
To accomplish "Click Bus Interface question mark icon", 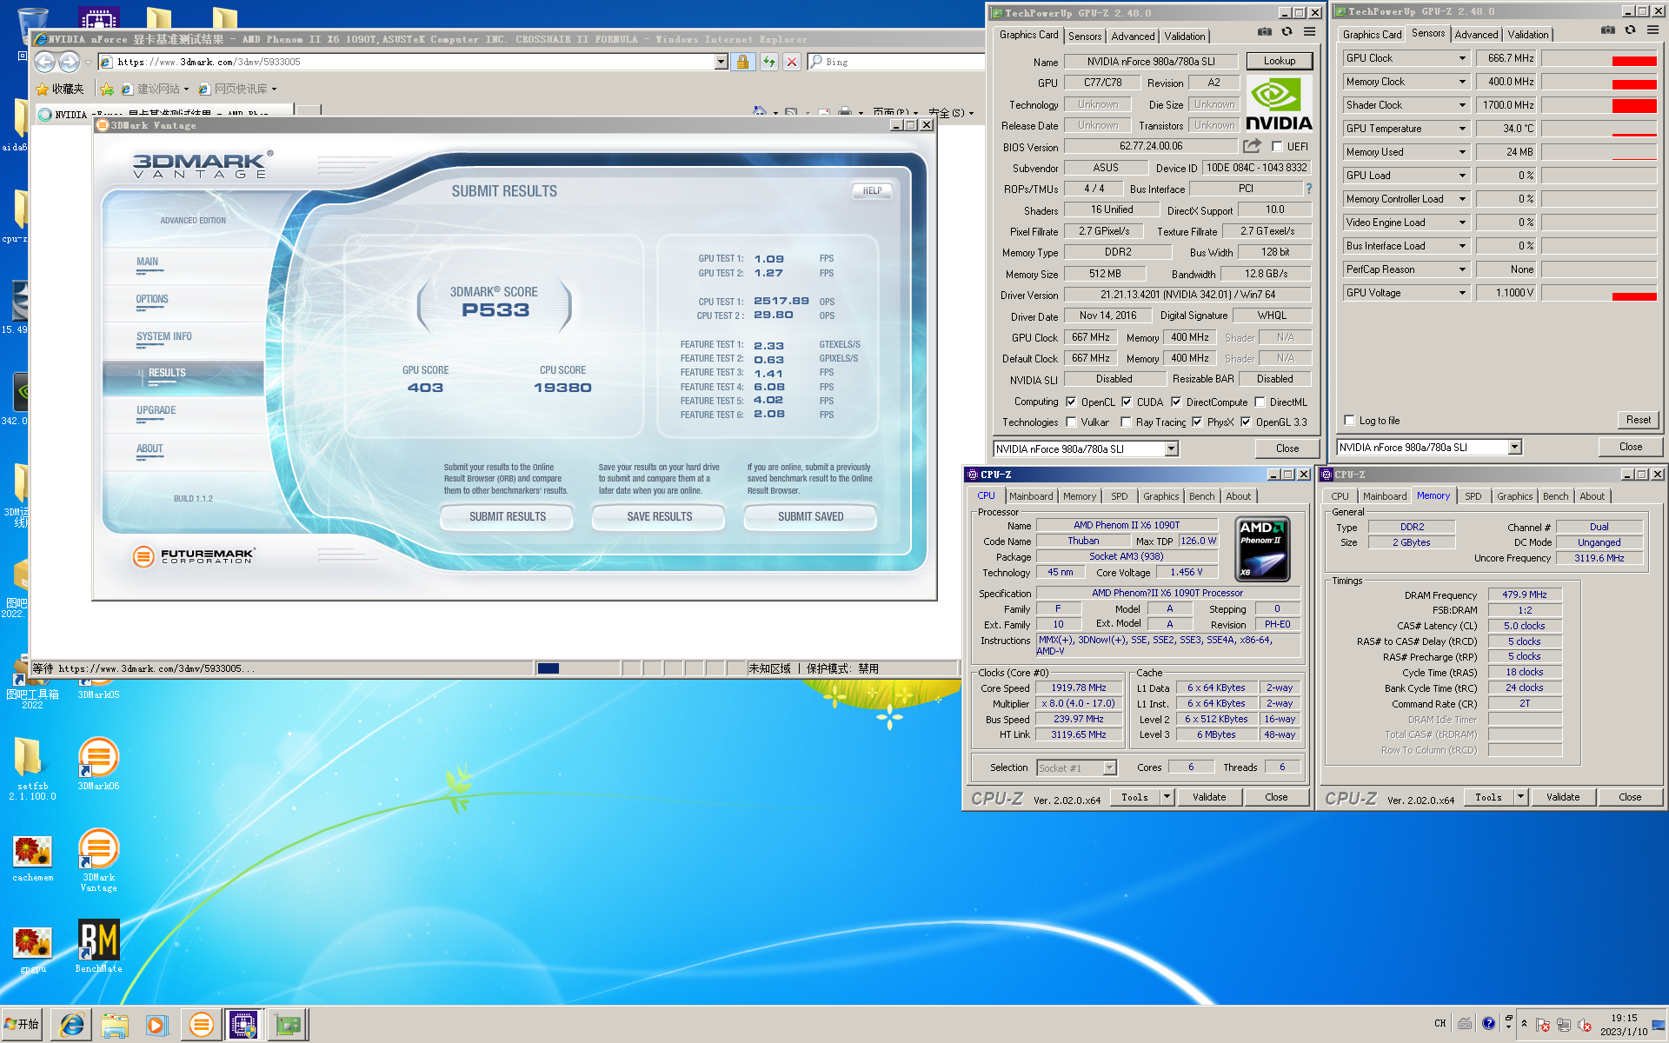I will (x=1308, y=189).
